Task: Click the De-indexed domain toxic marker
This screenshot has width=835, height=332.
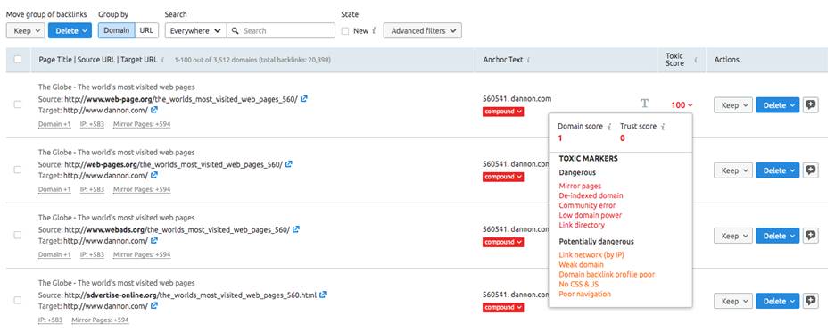Action: 591,195
